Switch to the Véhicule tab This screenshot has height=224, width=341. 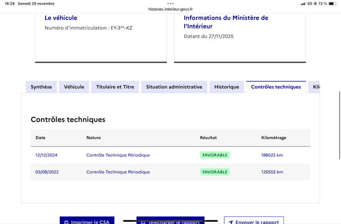point(74,87)
